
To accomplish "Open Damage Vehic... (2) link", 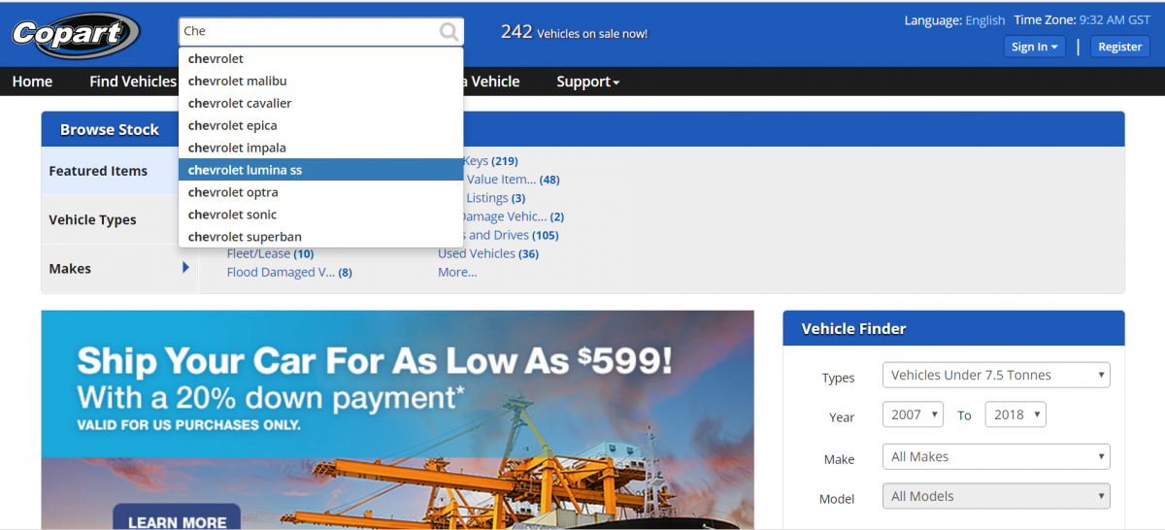I will coord(514,216).
